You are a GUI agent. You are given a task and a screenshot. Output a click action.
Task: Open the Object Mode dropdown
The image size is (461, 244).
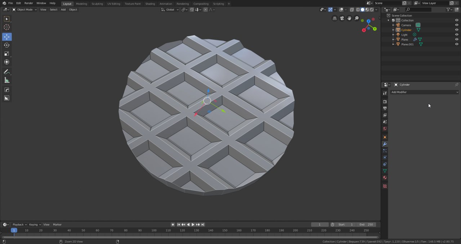pos(24,10)
